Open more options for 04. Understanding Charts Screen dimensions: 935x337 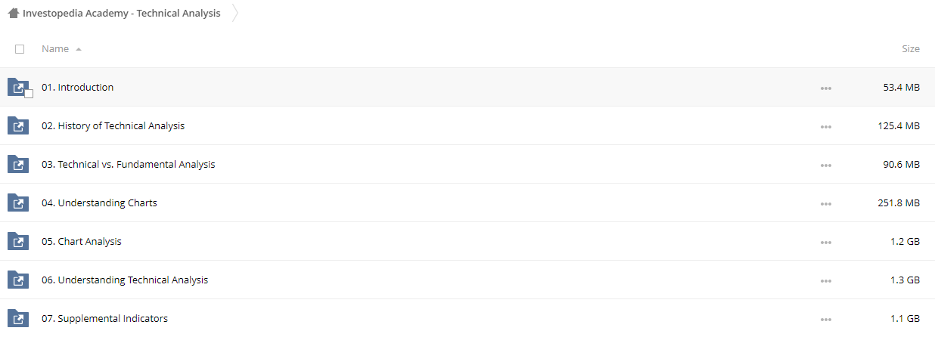coord(825,203)
